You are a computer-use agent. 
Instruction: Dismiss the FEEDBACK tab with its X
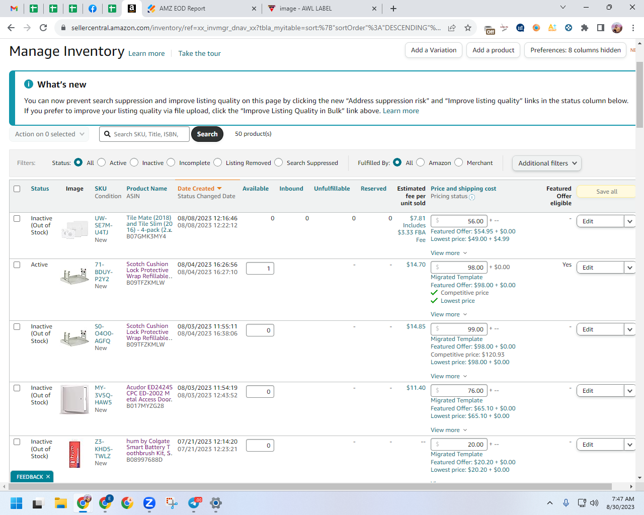(x=48, y=477)
